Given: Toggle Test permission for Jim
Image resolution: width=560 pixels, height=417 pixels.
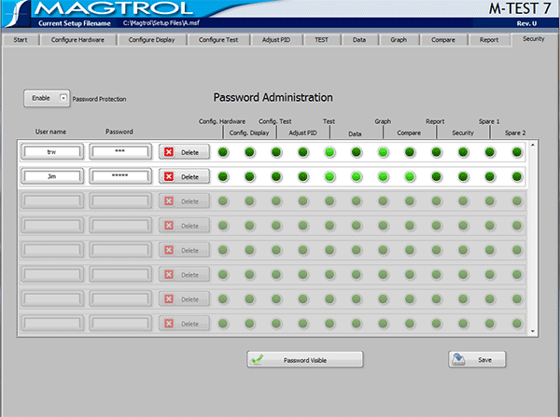Looking at the screenshot, I should click(x=329, y=176).
